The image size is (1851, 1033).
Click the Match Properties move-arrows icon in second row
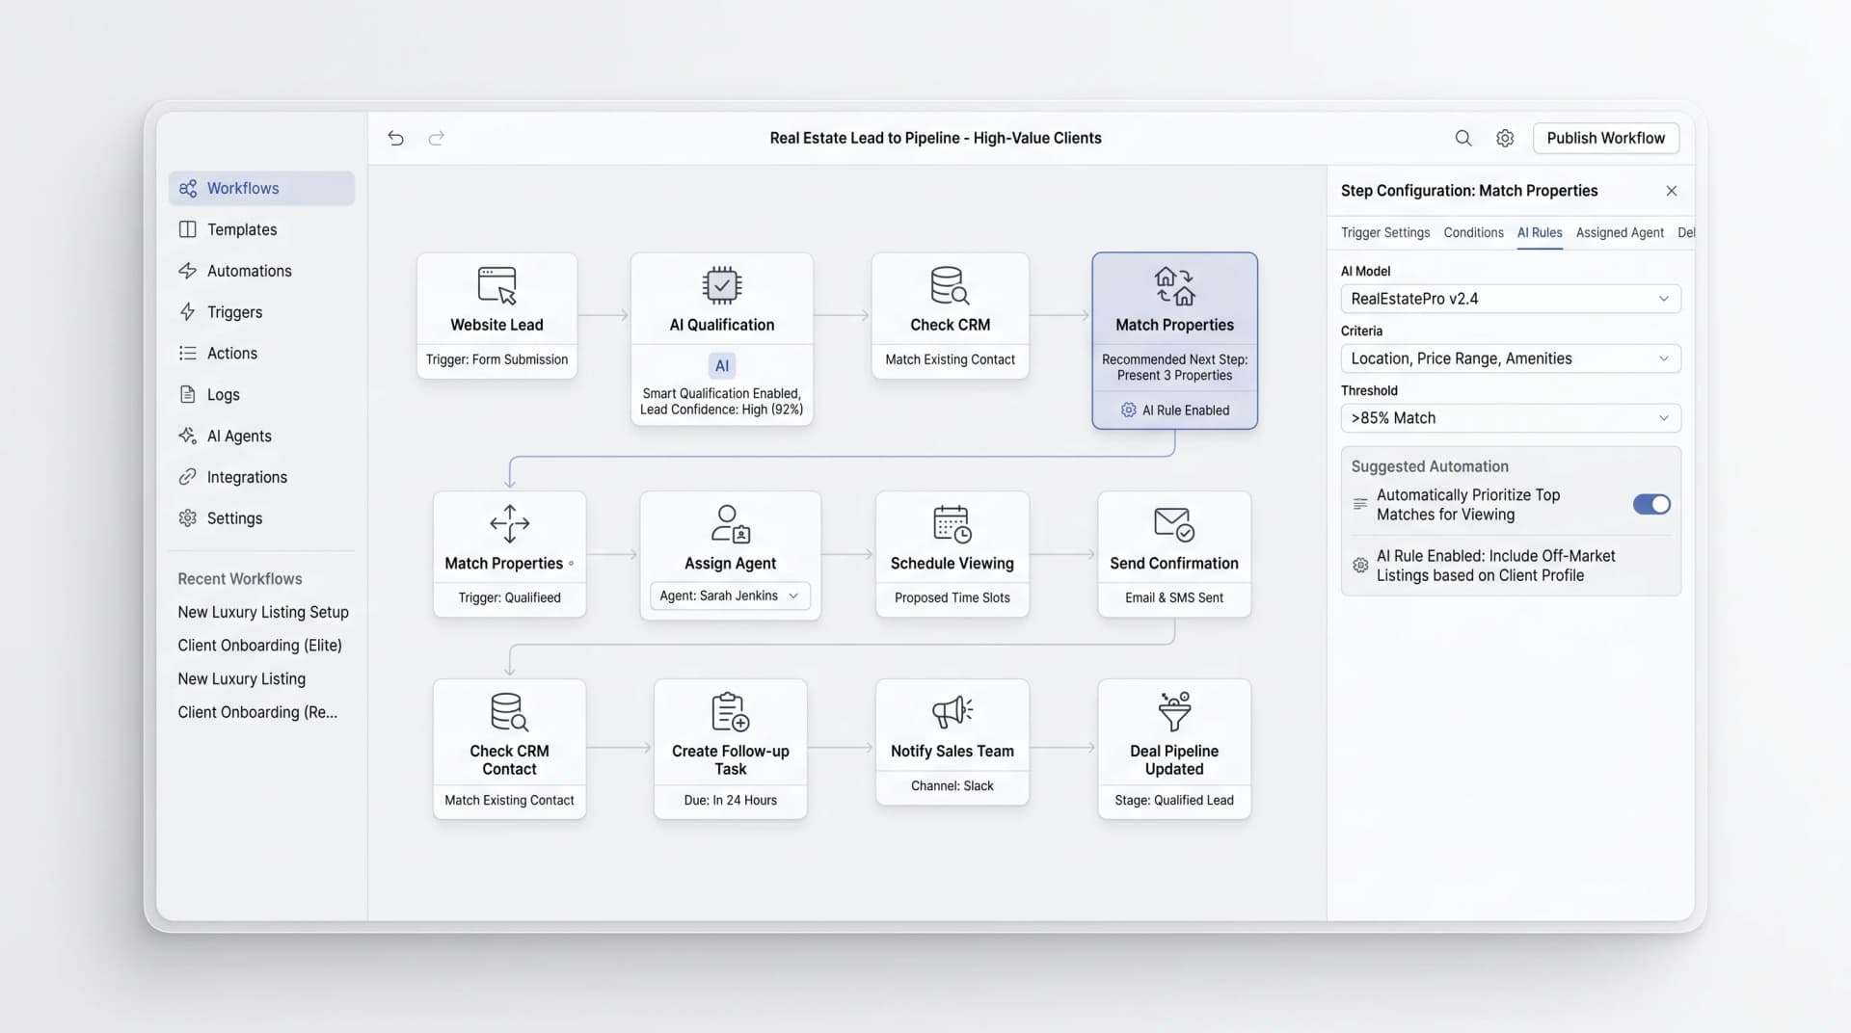click(509, 523)
